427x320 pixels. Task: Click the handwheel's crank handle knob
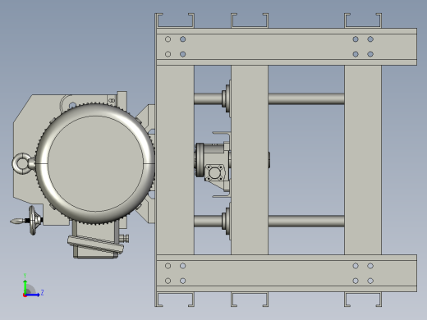[x=17, y=221]
